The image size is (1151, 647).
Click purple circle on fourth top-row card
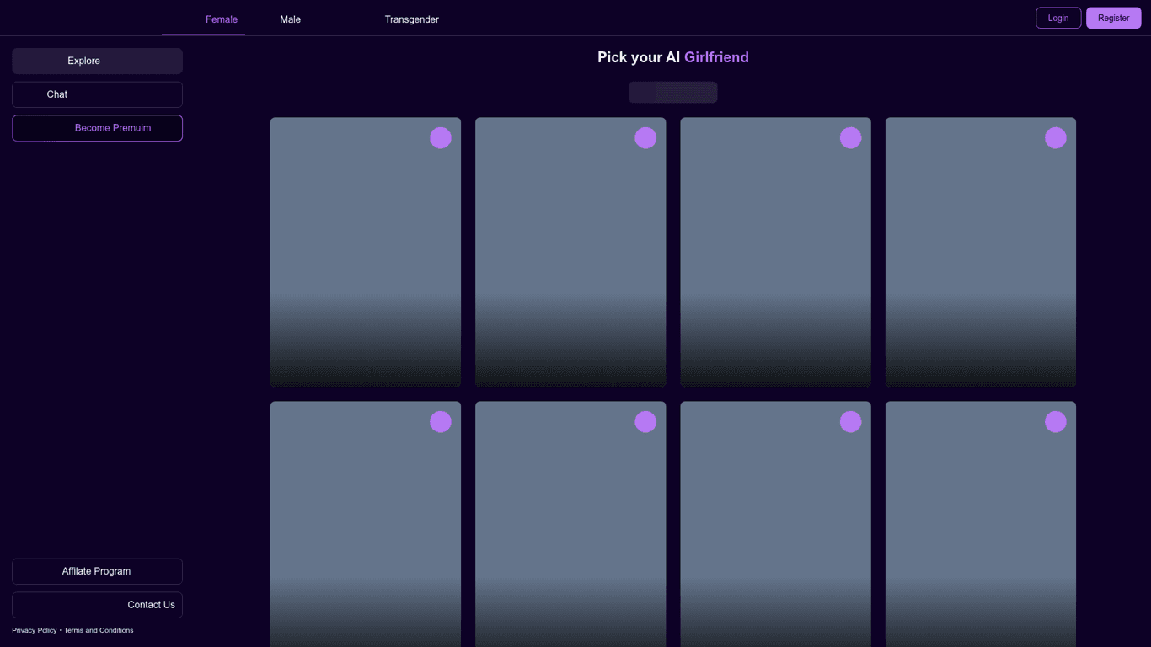click(x=1056, y=138)
